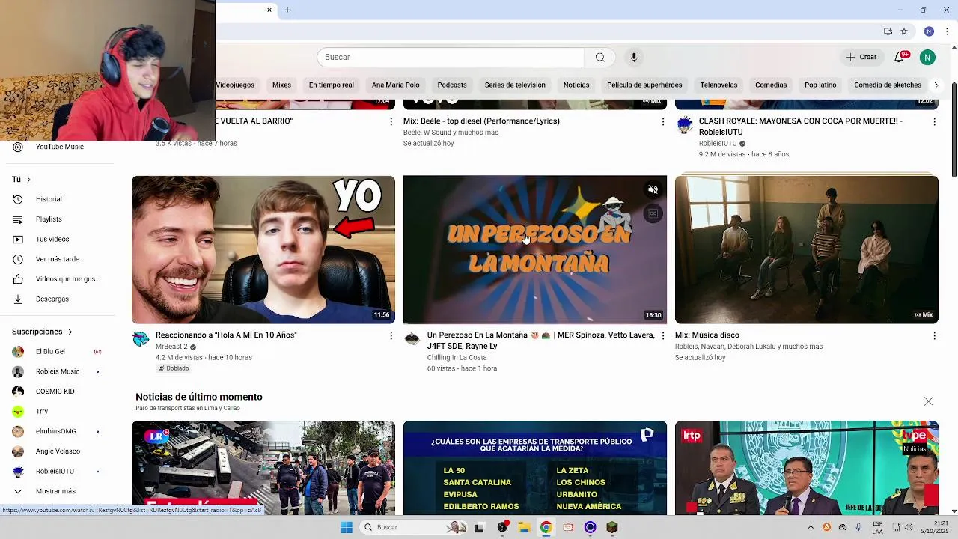The image size is (958, 539).
Task: Select the Podcasts filter chip
Action: pyautogui.click(x=452, y=85)
